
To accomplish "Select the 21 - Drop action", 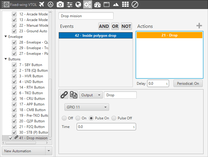I will pyautogui.click(x=169, y=35).
